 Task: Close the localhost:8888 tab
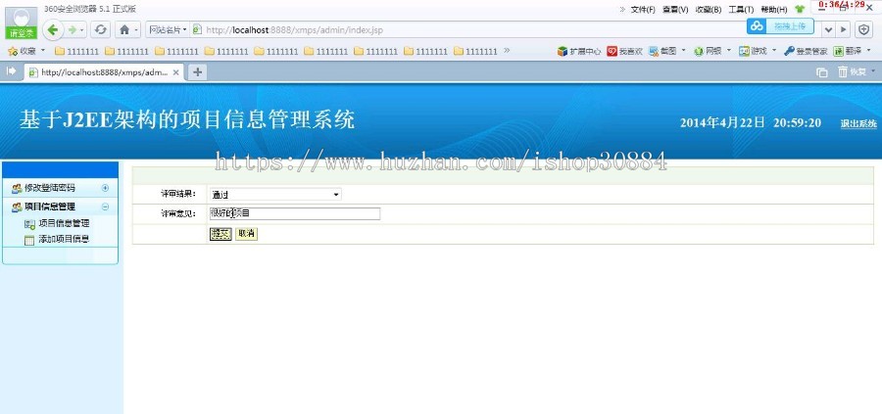tap(175, 71)
